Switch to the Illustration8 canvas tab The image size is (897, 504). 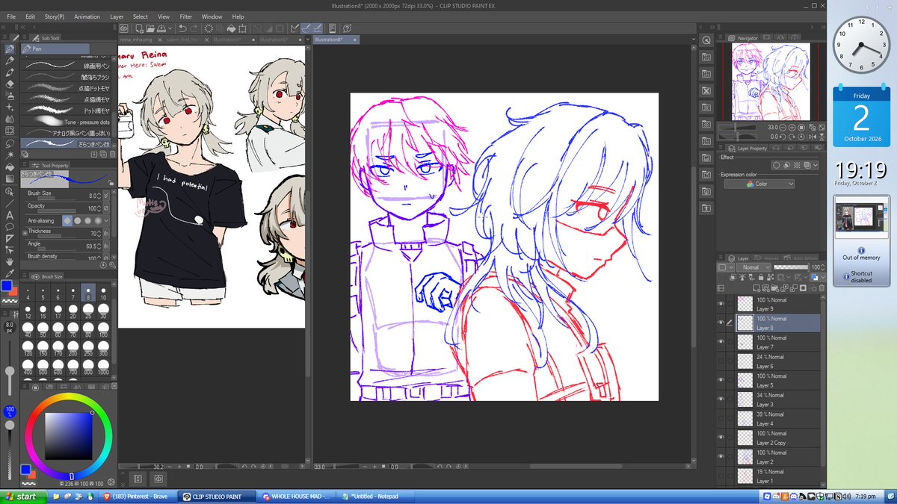(336, 40)
